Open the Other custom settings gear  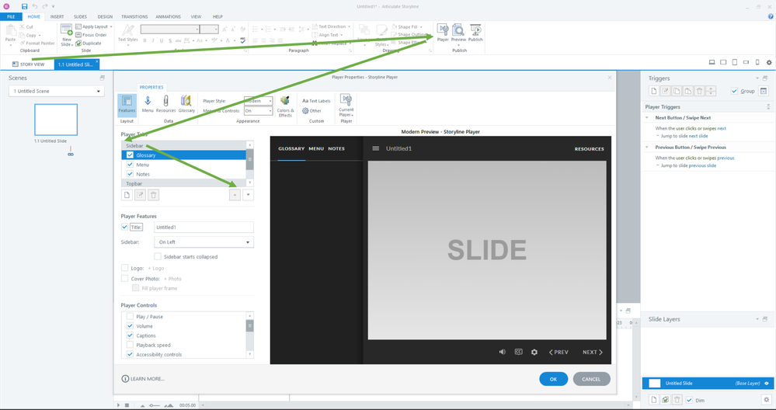point(311,111)
